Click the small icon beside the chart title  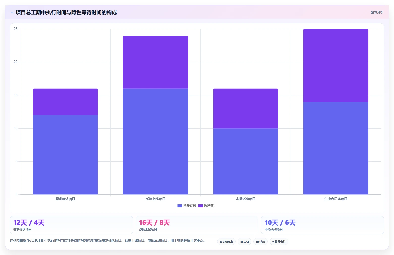click(12, 13)
